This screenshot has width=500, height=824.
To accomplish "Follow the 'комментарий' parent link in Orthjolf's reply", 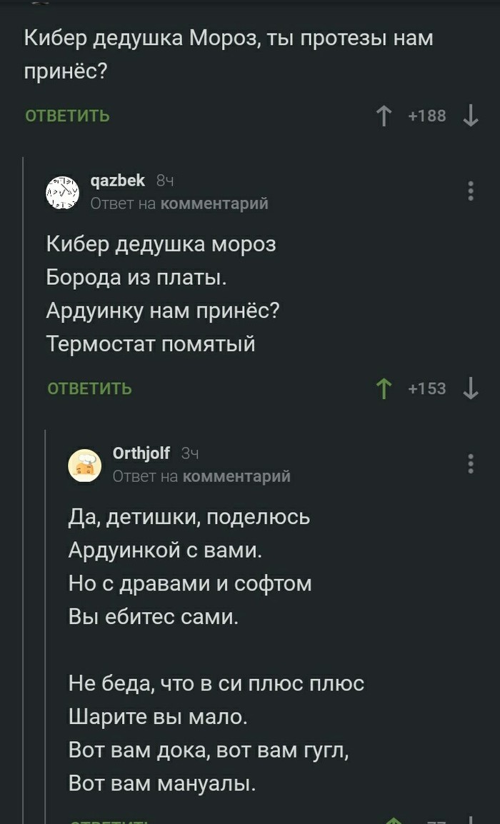I will click(236, 476).
